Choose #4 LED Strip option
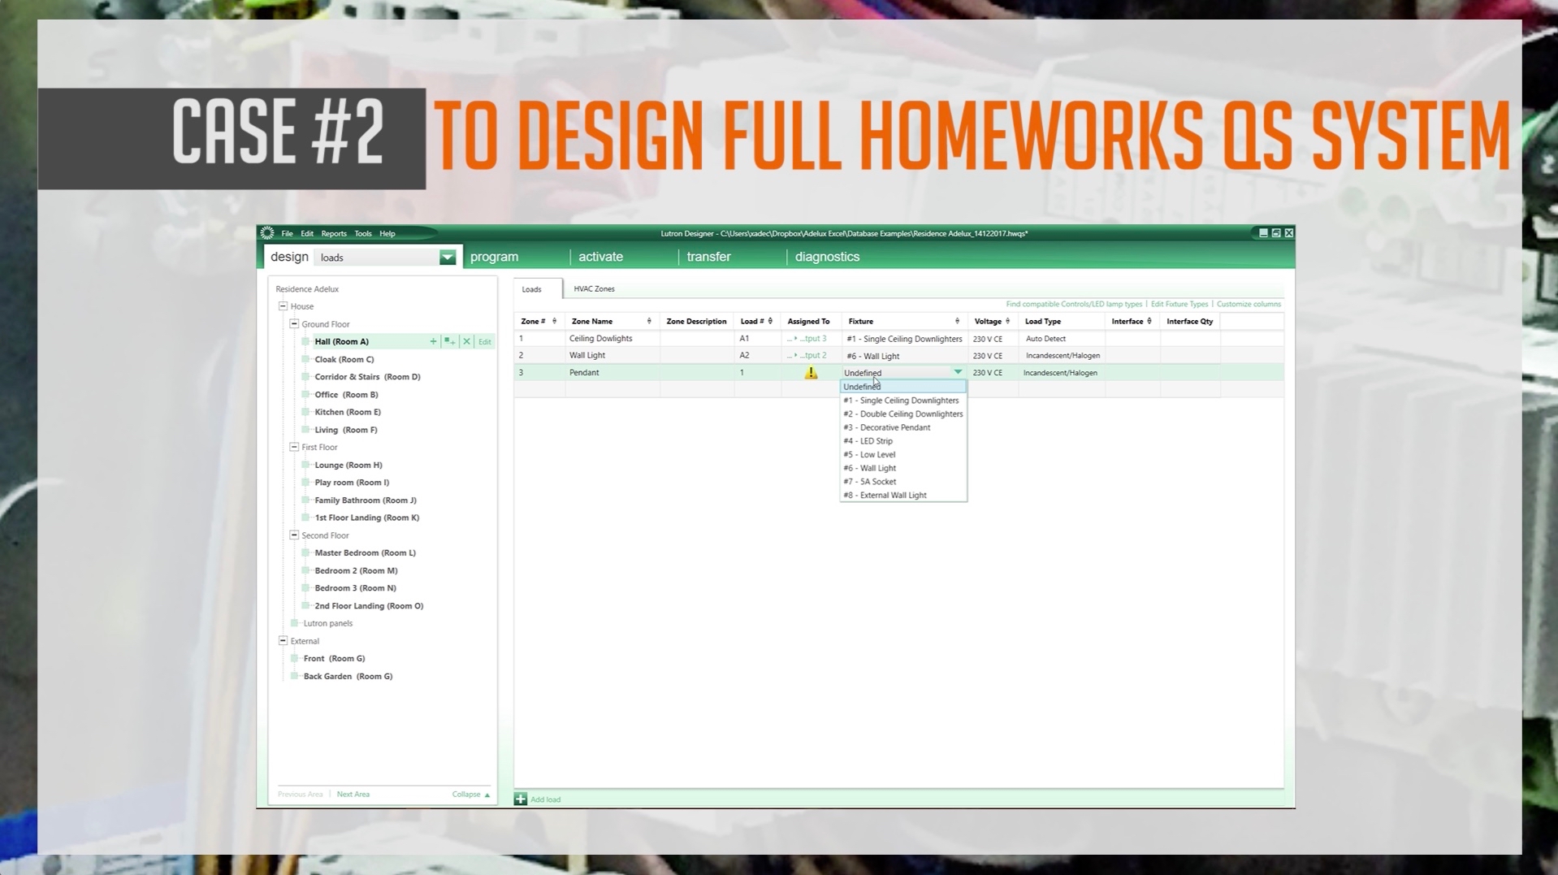Viewport: 1558px width, 875px height. click(x=902, y=441)
